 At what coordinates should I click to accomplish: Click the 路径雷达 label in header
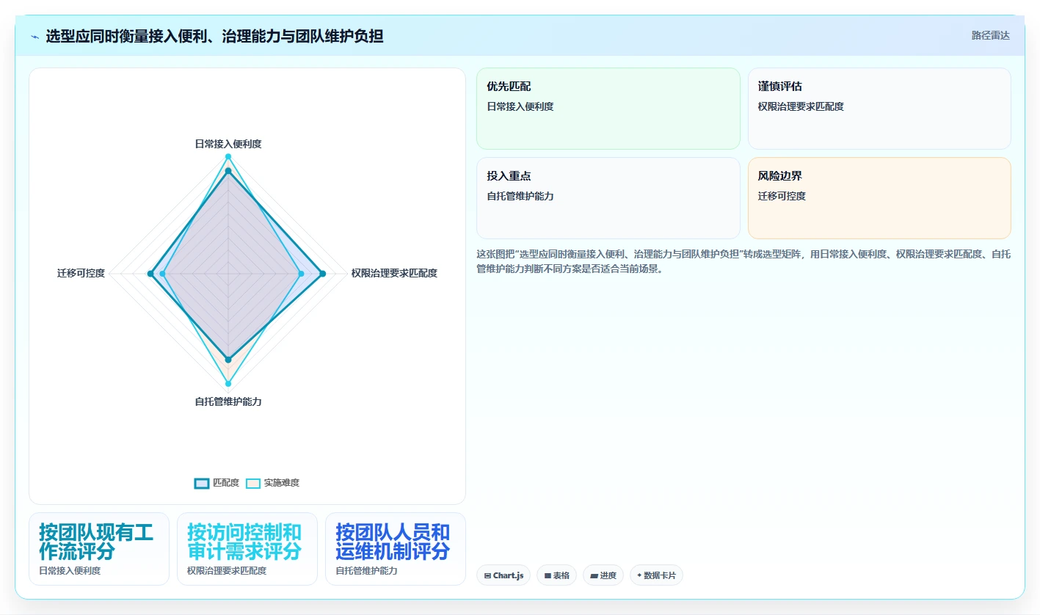(990, 35)
